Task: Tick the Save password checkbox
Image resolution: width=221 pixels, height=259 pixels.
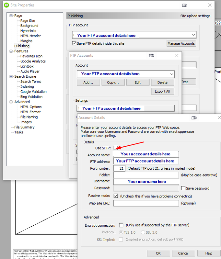Action: pyautogui.click(x=183, y=188)
